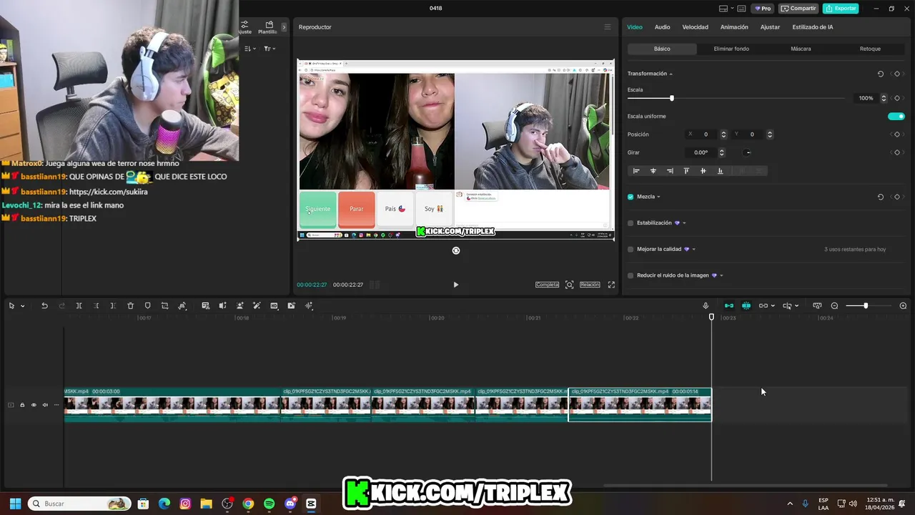This screenshot has height=515, width=915.
Task: Center the clip horizontally using the align icon
Action: 653,171
